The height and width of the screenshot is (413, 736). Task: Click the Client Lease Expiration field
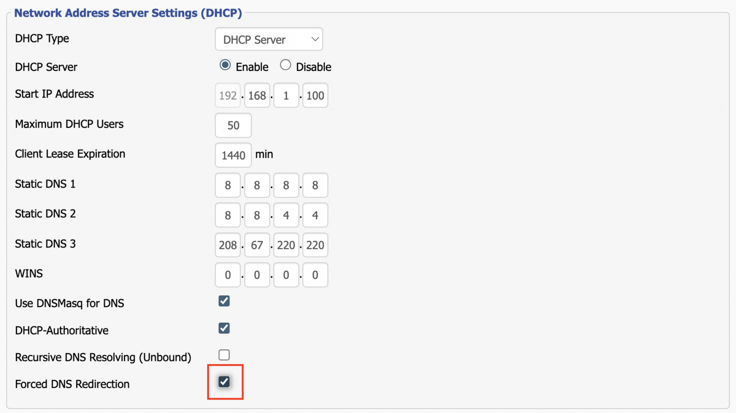coord(233,155)
